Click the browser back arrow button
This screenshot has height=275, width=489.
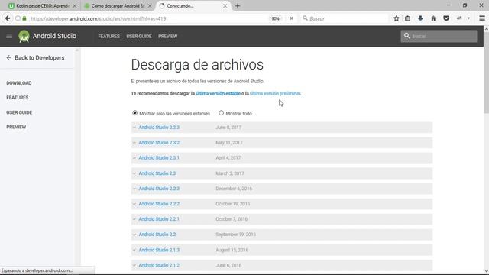click(x=8, y=18)
